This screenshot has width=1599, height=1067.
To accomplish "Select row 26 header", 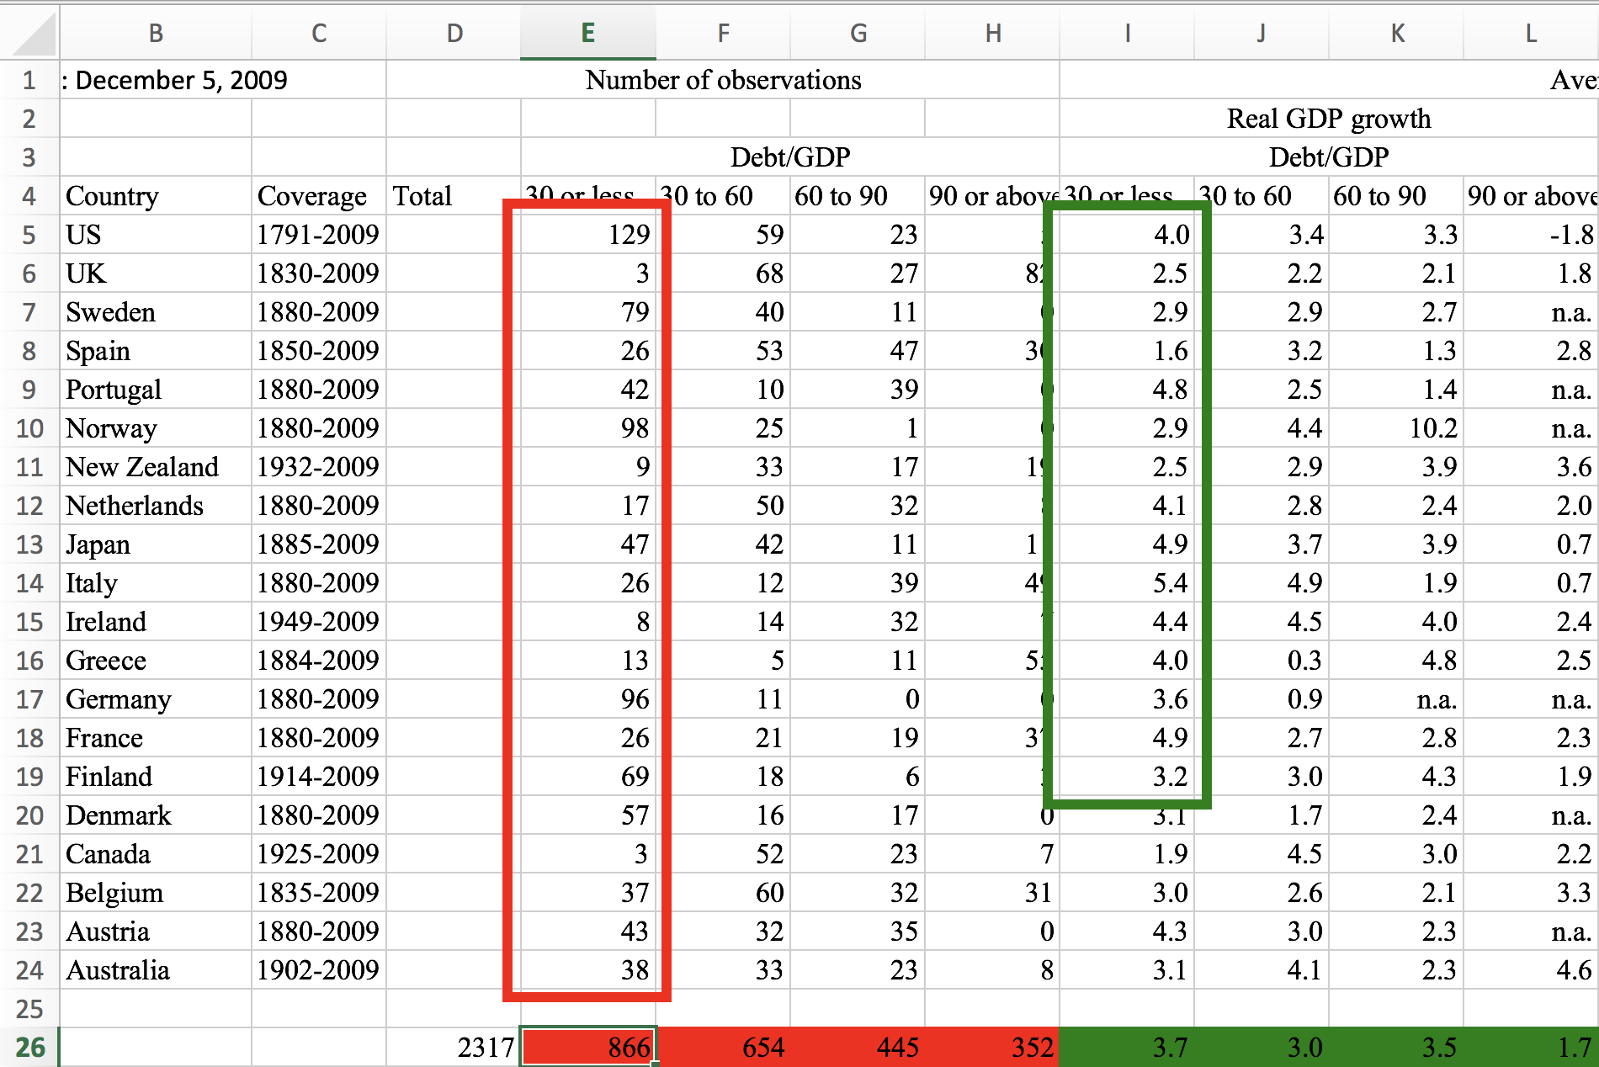I will pyautogui.click(x=29, y=1047).
